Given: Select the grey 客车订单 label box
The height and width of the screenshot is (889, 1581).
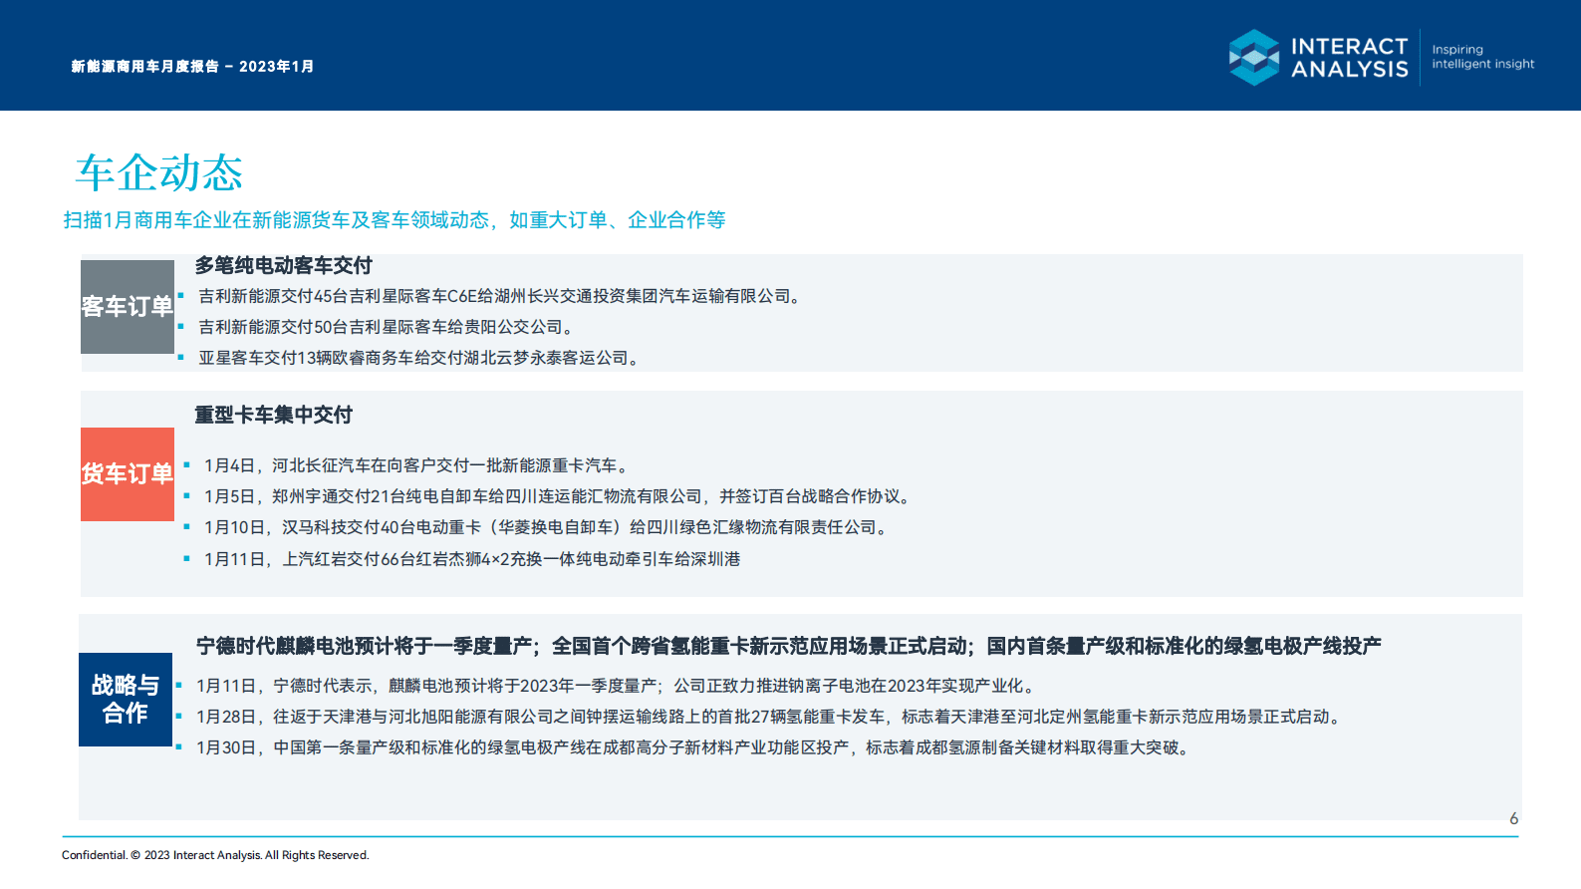Looking at the screenshot, I should [128, 307].
